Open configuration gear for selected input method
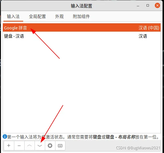This screenshot has height=153, width=164. pyautogui.click(x=50, y=146)
